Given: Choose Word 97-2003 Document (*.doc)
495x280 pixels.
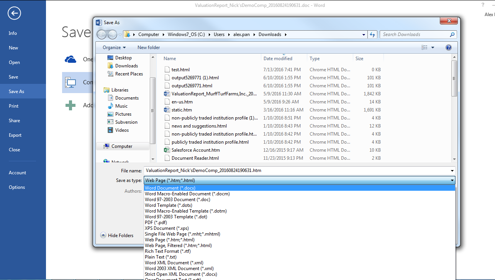Looking at the screenshot, I should (x=300, y=200).
